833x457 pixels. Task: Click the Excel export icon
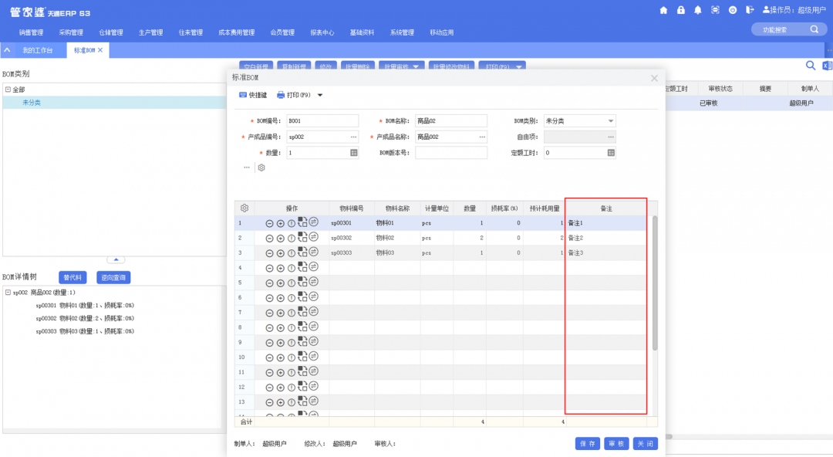click(x=827, y=66)
